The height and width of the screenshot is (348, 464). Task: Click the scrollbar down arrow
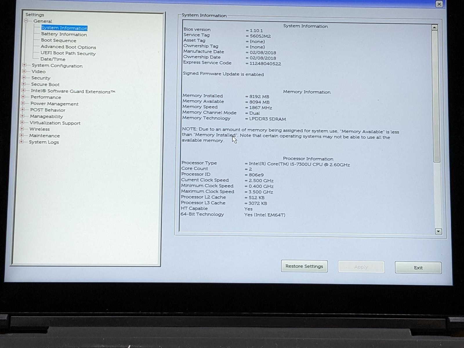coord(438,231)
